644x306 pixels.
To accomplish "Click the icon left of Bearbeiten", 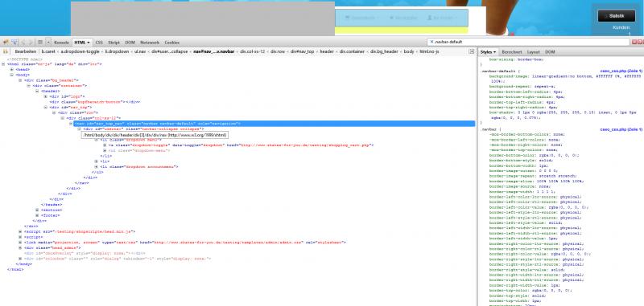I will pos(6,52).
